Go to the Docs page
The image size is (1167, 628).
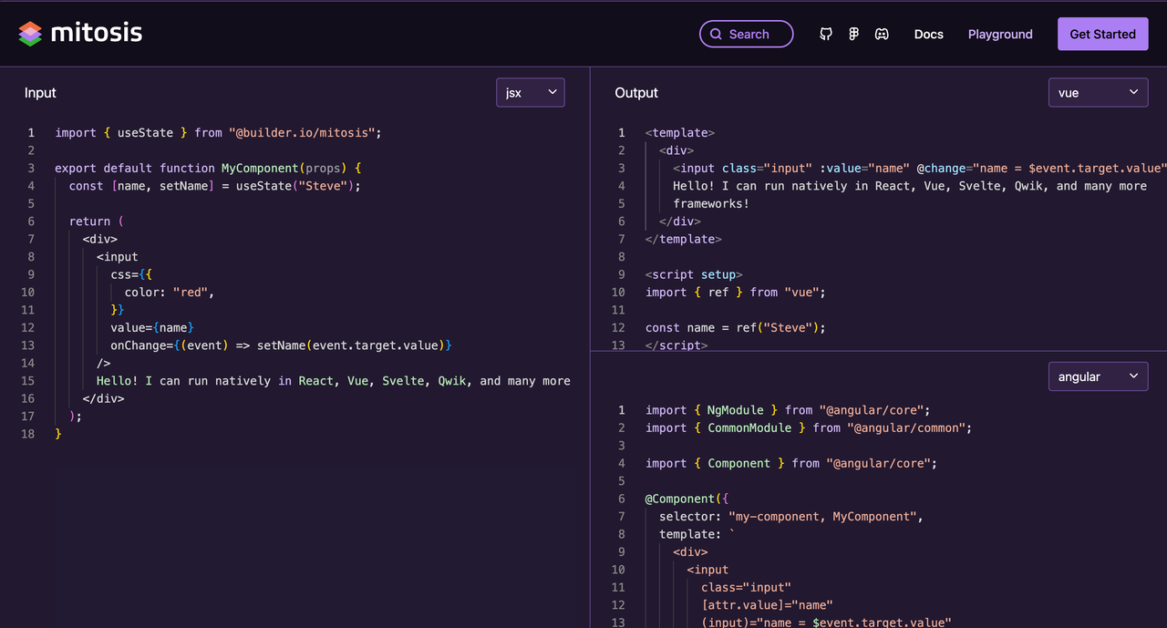point(928,35)
